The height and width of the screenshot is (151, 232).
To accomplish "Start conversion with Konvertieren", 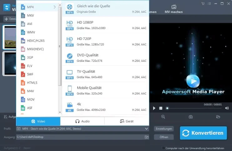I will tap(203, 133).
